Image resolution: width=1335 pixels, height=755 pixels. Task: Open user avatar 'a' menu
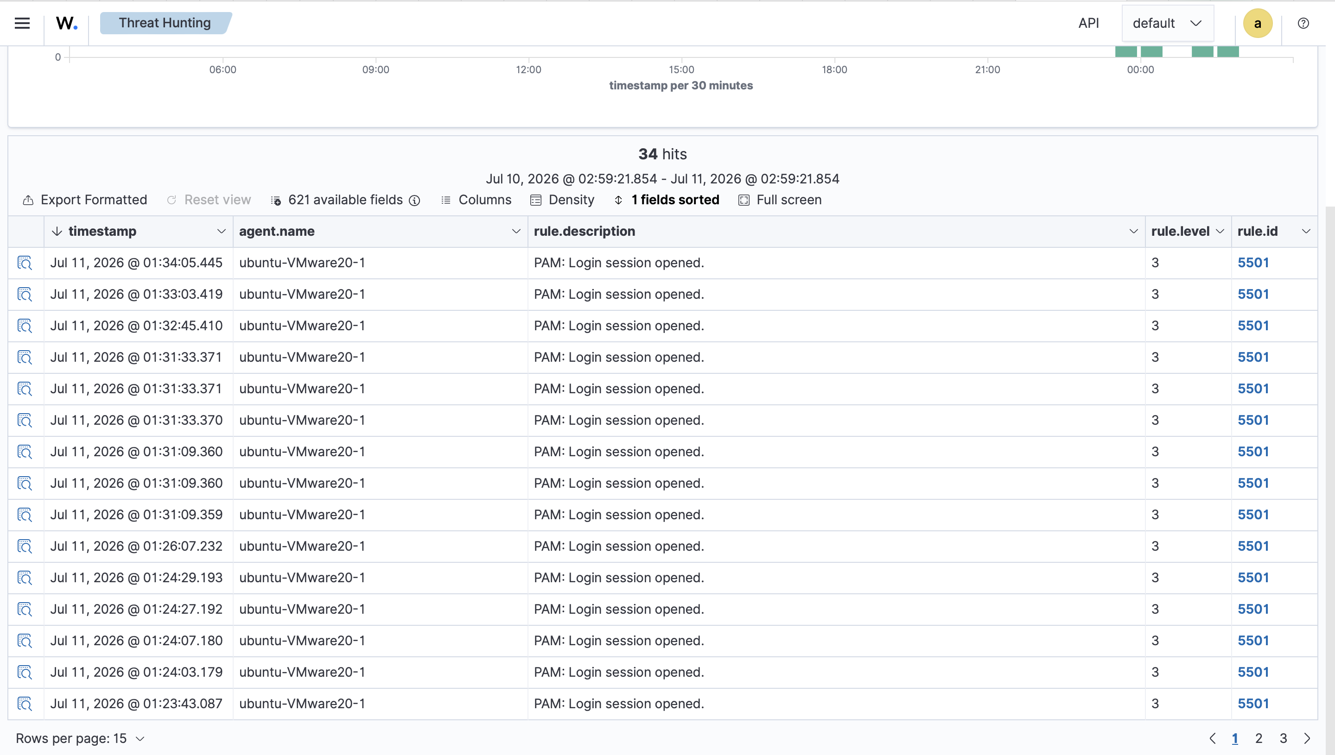(x=1257, y=23)
